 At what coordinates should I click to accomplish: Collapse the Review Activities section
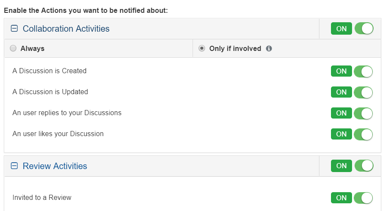click(14, 166)
